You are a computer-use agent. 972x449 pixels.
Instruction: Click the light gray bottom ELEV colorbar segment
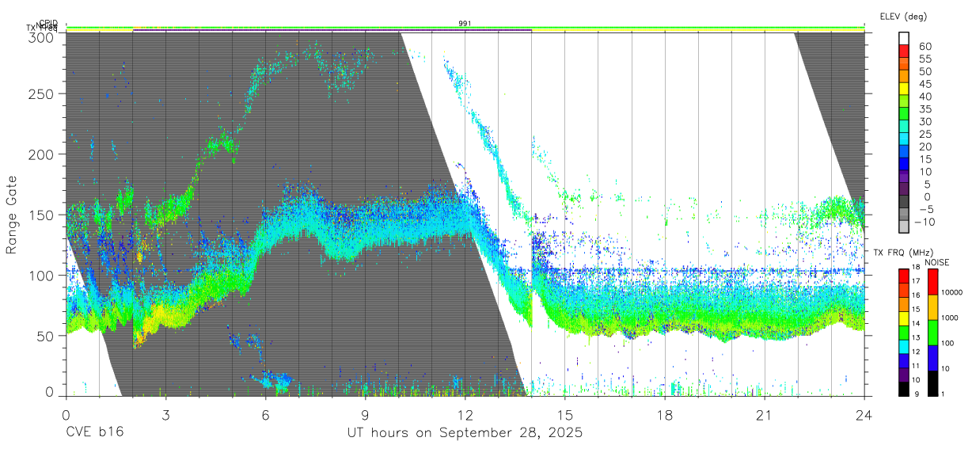pos(904,228)
